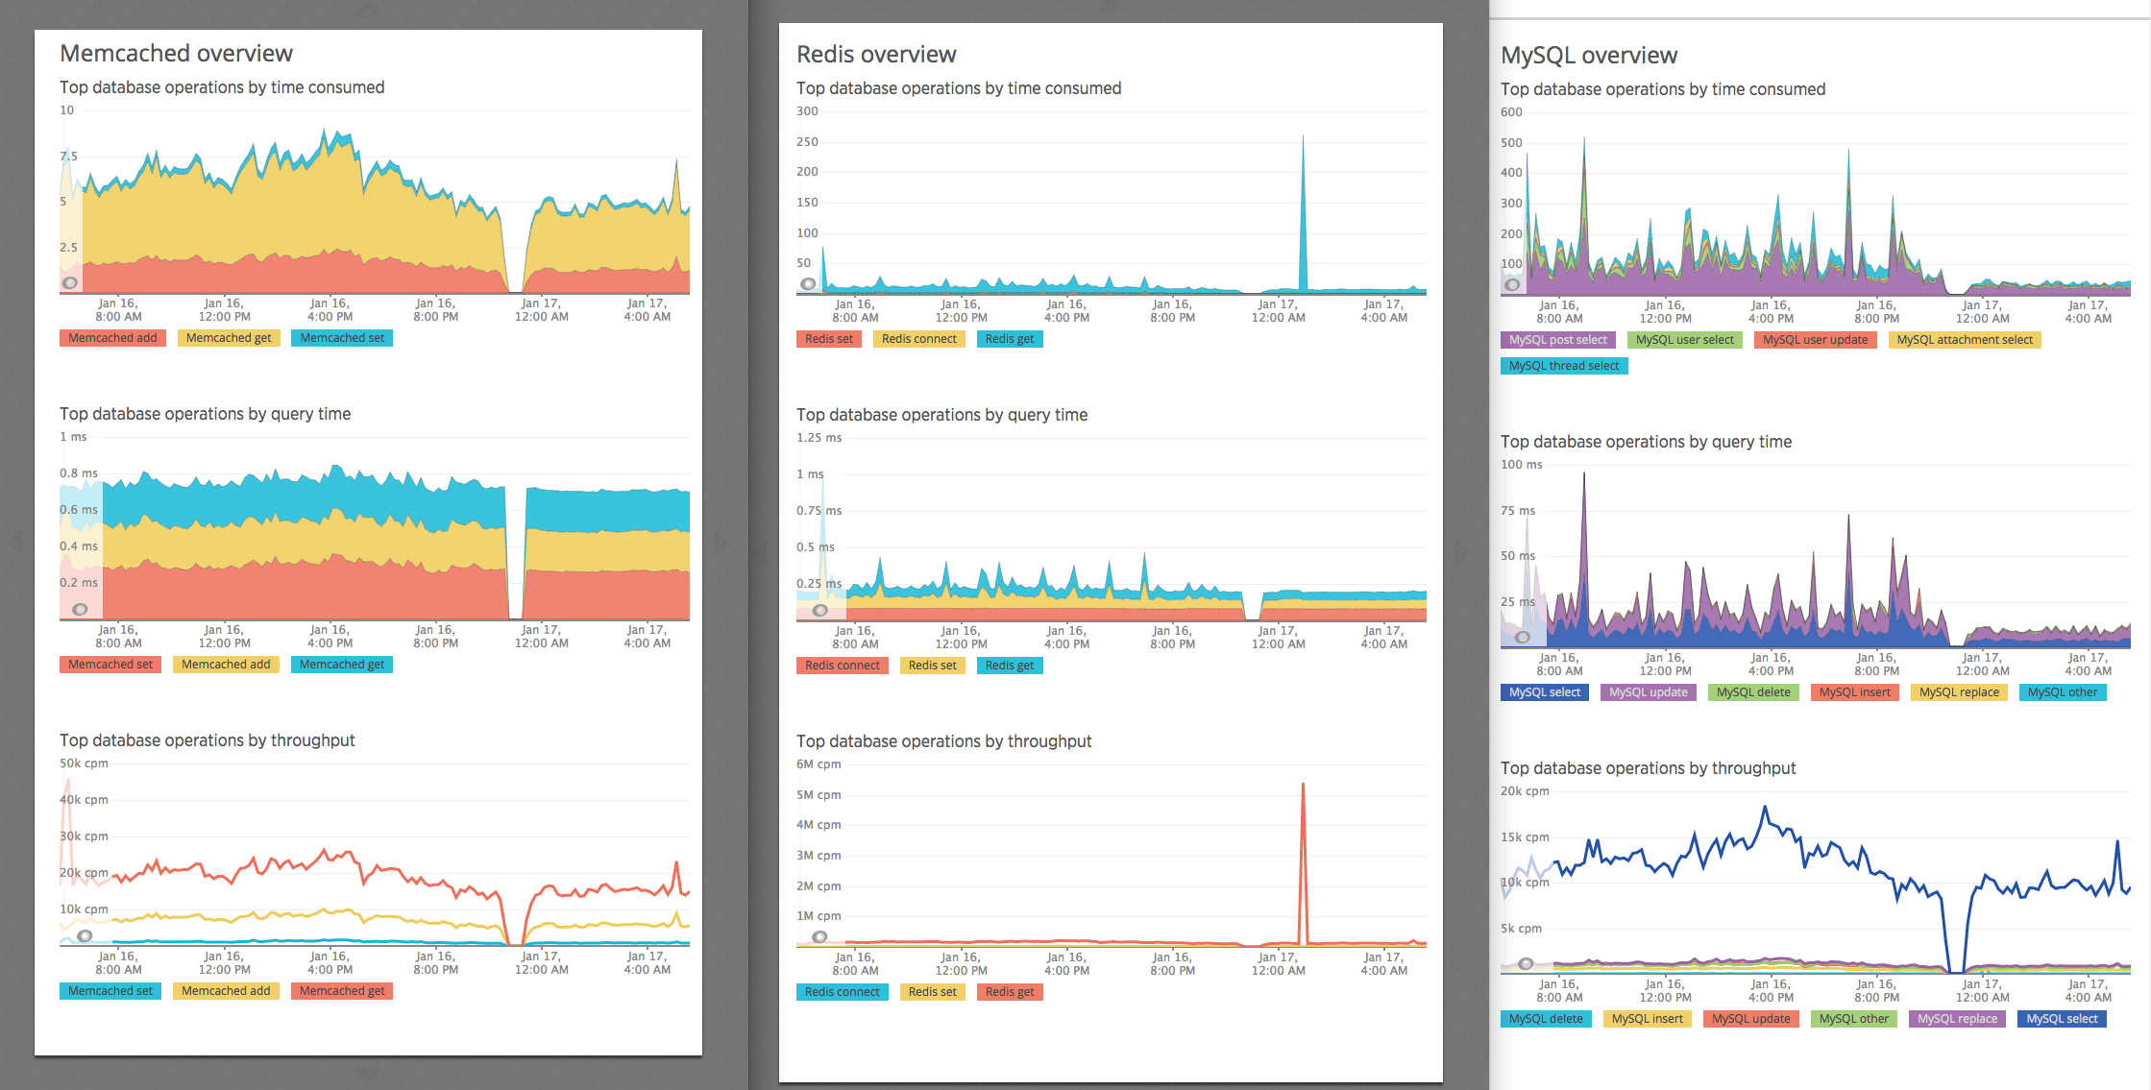Click the grey circle marker in MySQL query time chart
Viewport: 2151px width, 1090px height.
click(x=1523, y=637)
